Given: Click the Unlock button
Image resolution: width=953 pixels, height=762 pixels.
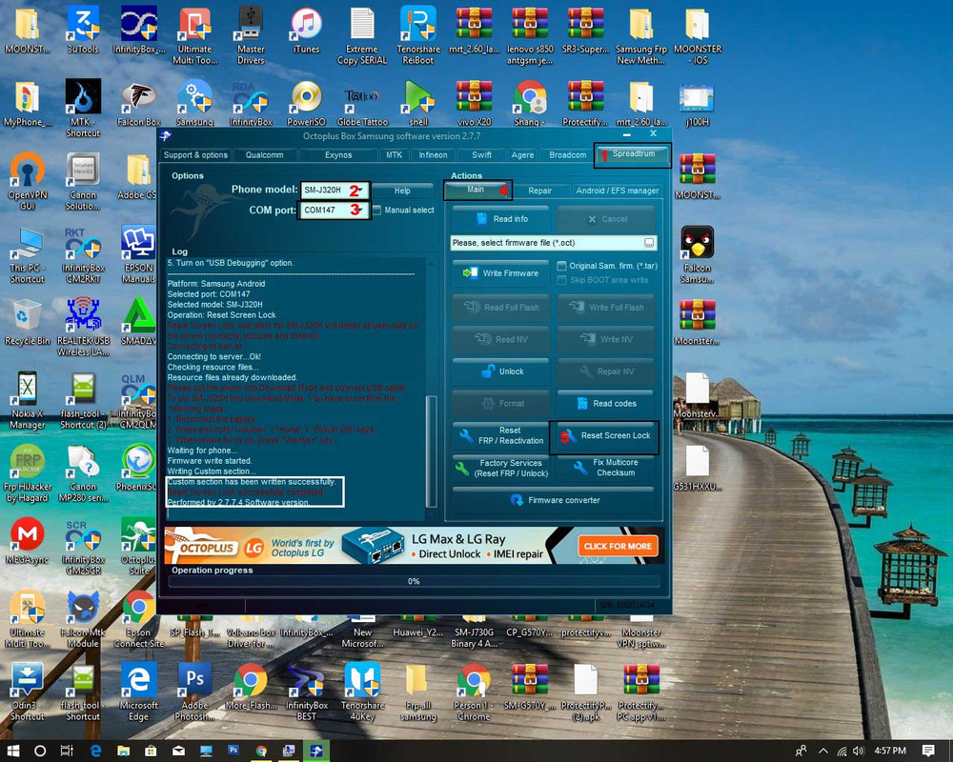Looking at the screenshot, I should pos(501,371).
